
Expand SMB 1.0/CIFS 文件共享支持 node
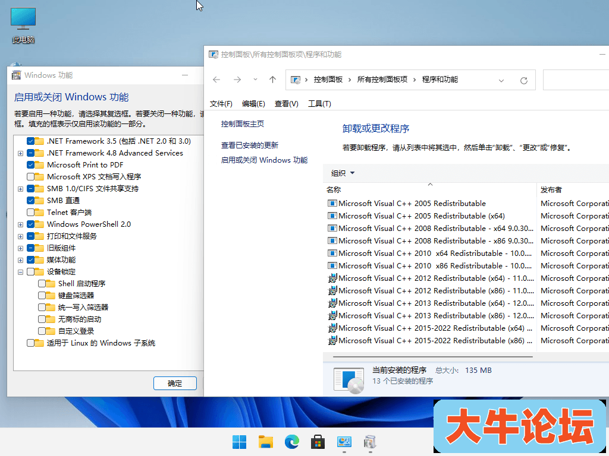pyautogui.click(x=21, y=189)
